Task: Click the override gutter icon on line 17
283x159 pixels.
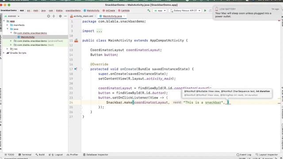Action: coord(76,69)
